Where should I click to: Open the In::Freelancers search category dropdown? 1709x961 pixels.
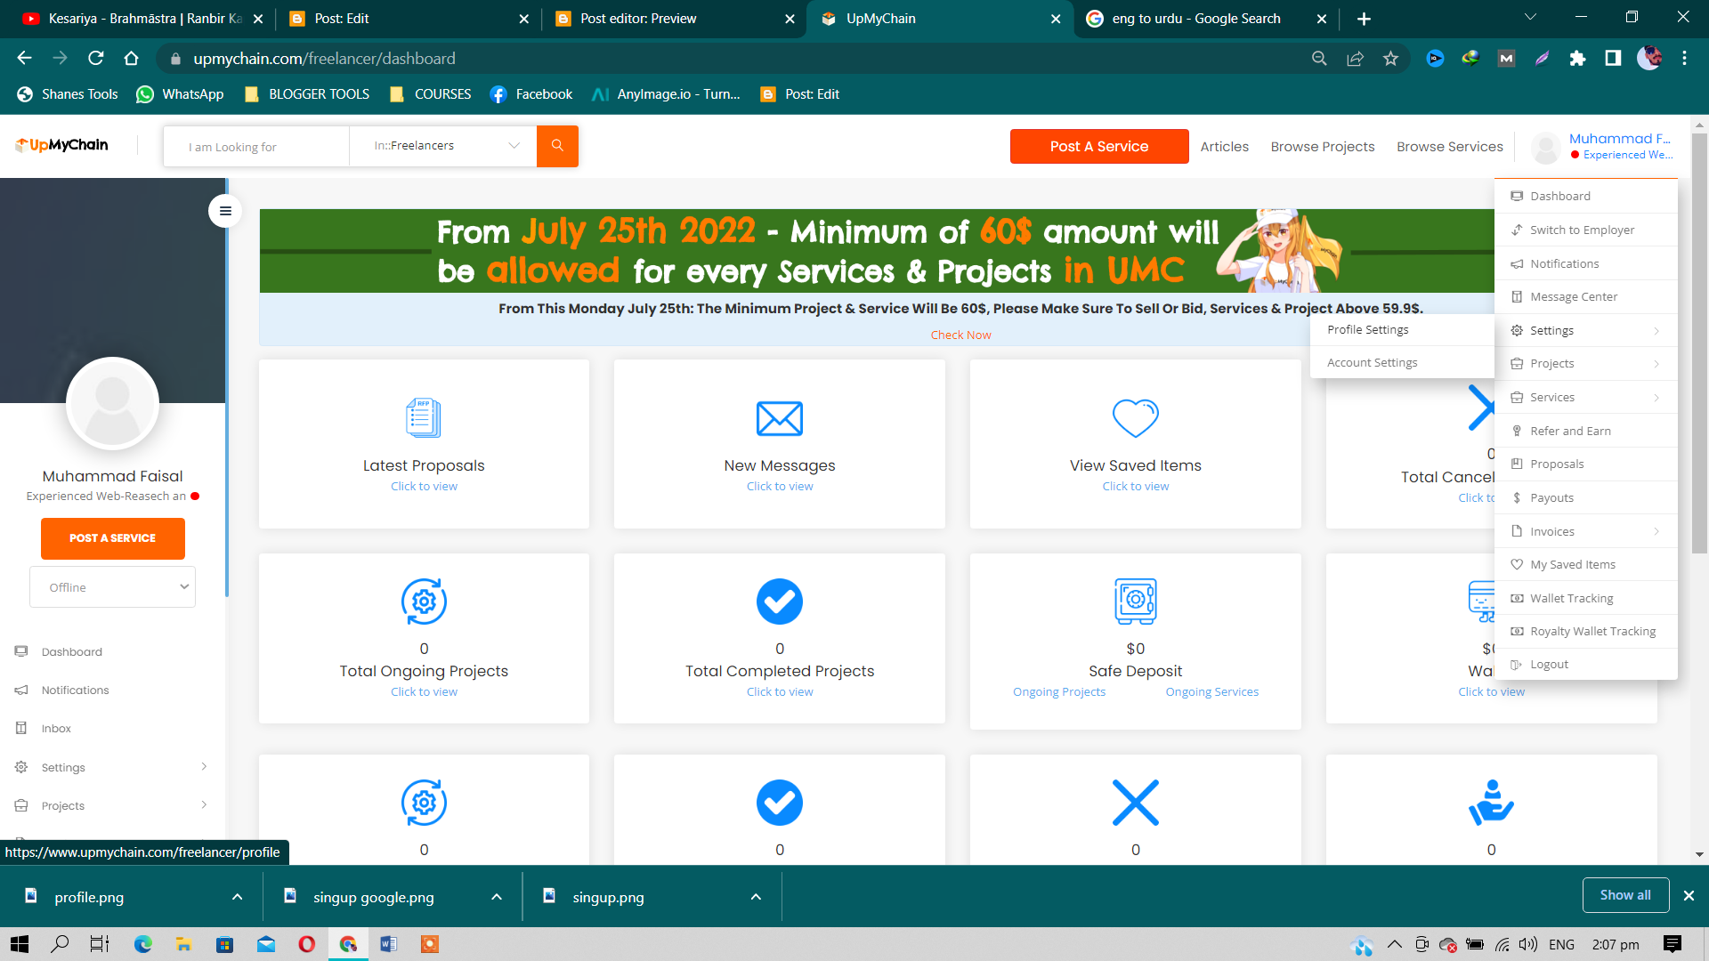tap(442, 146)
